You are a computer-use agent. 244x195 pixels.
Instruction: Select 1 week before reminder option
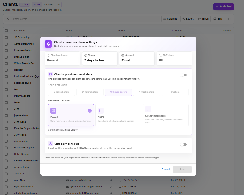tap(147, 92)
